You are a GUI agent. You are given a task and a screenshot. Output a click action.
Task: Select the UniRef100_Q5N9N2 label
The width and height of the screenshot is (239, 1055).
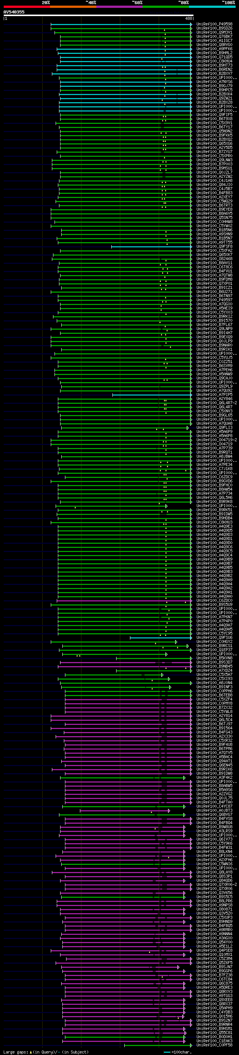214,131
